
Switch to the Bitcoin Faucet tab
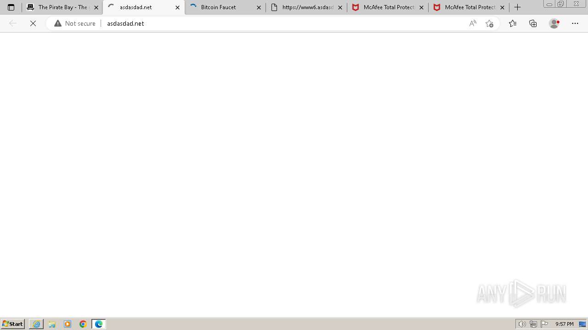(x=225, y=7)
